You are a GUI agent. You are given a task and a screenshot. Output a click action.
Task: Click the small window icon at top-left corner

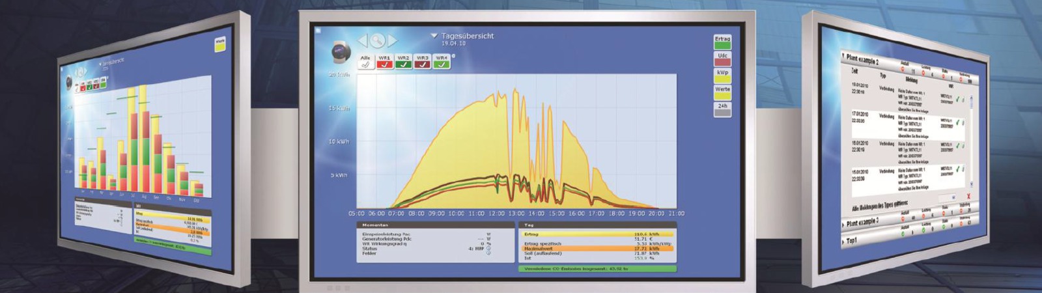click(318, 30)
